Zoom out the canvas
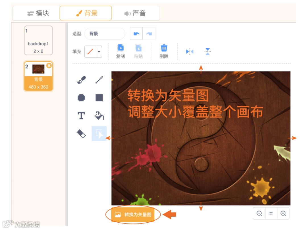This screenshot has height=230, width=307. point(259,213)
